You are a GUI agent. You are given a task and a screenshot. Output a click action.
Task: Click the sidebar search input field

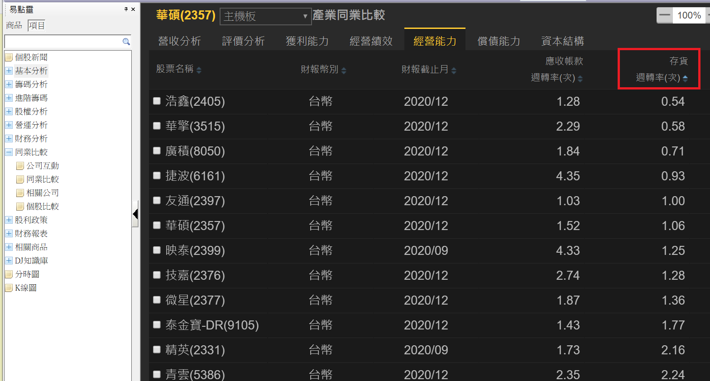coord(62,42)
